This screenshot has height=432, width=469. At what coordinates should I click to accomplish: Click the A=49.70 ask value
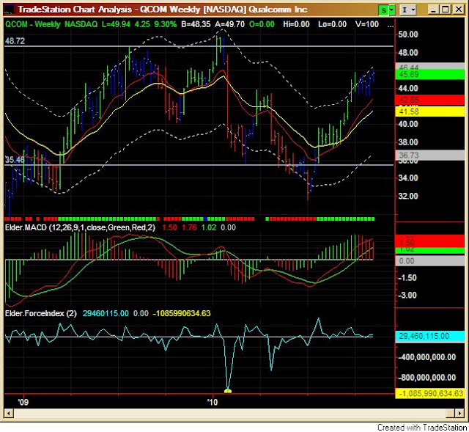229,24
